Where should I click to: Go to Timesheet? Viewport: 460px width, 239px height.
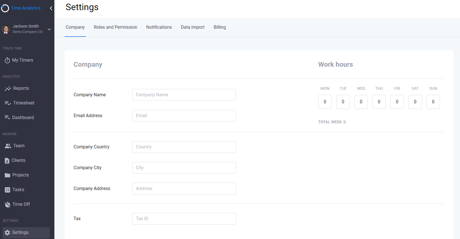24,103
